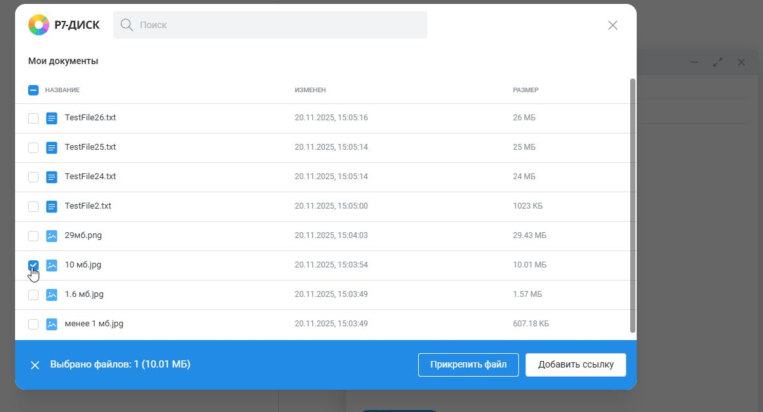Sort by НАЗВАНИЕ column header
Viewport: 763px width, 412px height.
coord(62,90)
